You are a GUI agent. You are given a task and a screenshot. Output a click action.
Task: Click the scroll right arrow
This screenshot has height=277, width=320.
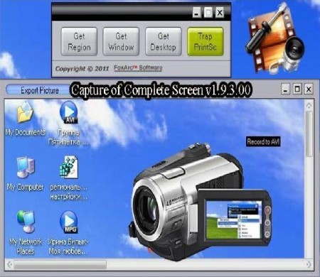pyautogui.click(x=309, y=264)
